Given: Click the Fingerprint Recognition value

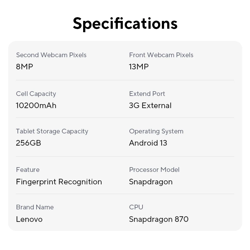Looking at the screenshot, I should pyautogui.click(x=59, y=182).
